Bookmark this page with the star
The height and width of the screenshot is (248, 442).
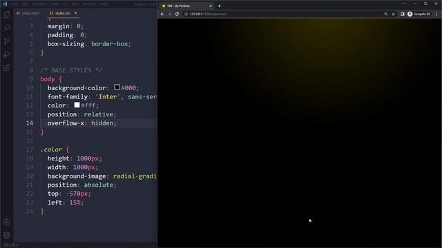(393, 14)
